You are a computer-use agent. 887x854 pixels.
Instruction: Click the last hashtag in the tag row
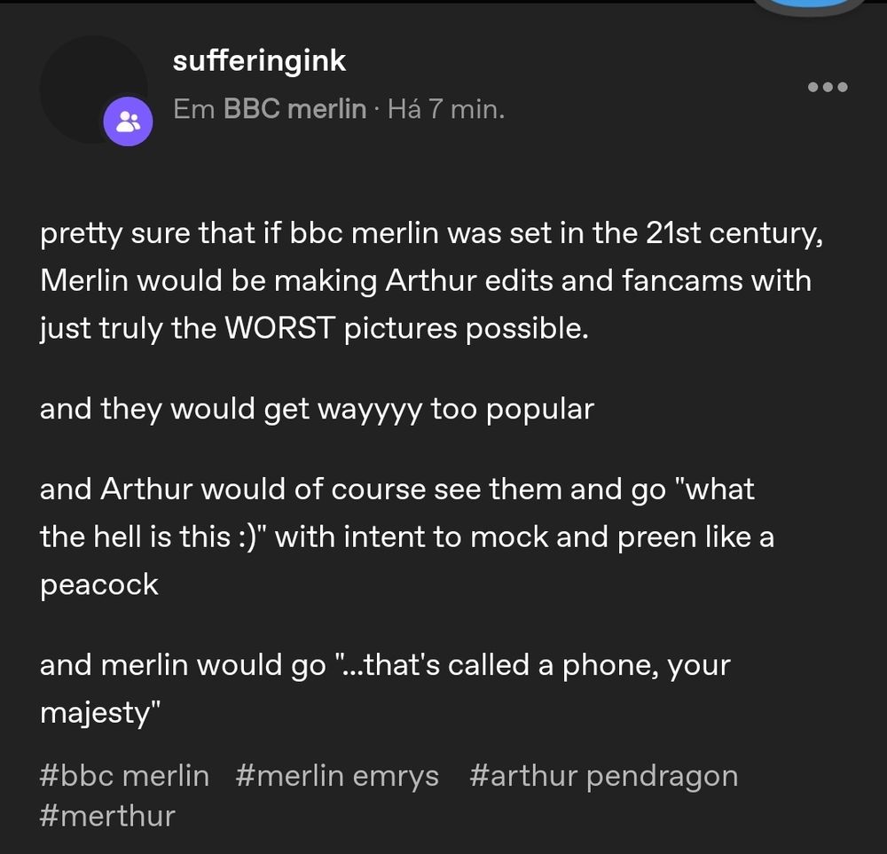pos(106,815)
